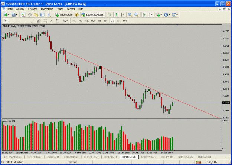Viewport: 232px width, 165px height.
Task: Switch timeframe to M30
Action: coord(93,21)
